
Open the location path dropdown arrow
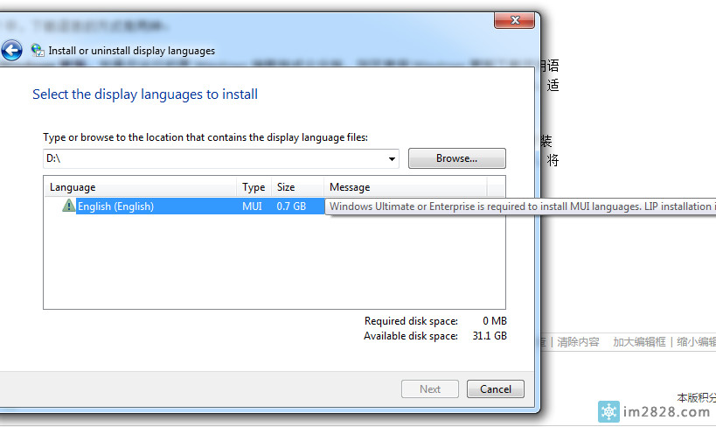click(391, 159)
